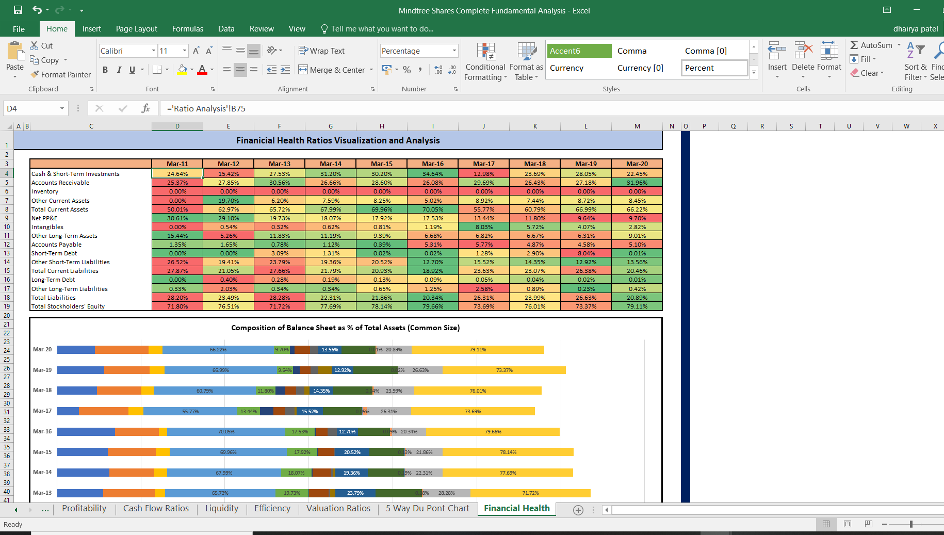Toggle bottom vertical alignment
The height and width of the screenshot is (535, 944).
(x=254, y=50)
